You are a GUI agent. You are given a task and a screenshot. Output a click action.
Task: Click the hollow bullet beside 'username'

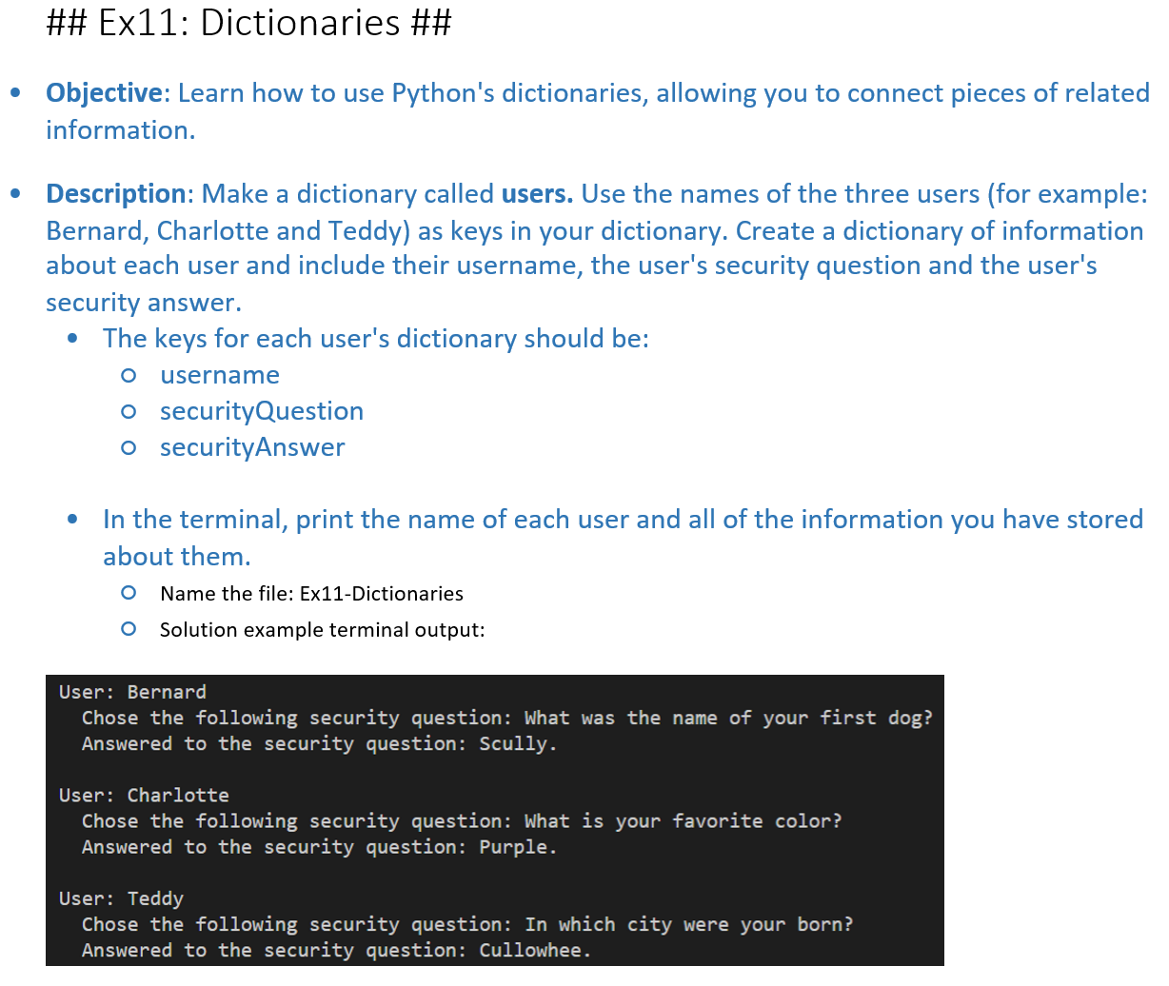(129, 376)
